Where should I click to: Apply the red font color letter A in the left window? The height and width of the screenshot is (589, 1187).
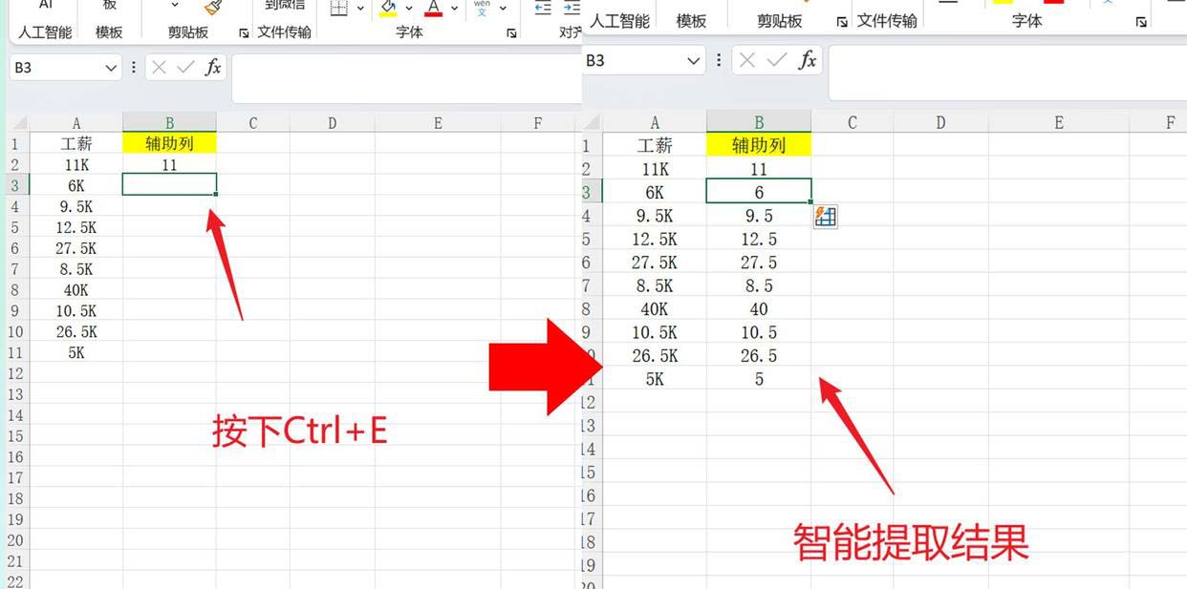(x=434, y=9)
